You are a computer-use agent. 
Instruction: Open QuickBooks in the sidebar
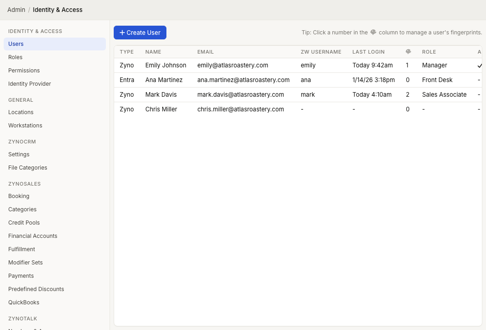(x=55, y=302)
